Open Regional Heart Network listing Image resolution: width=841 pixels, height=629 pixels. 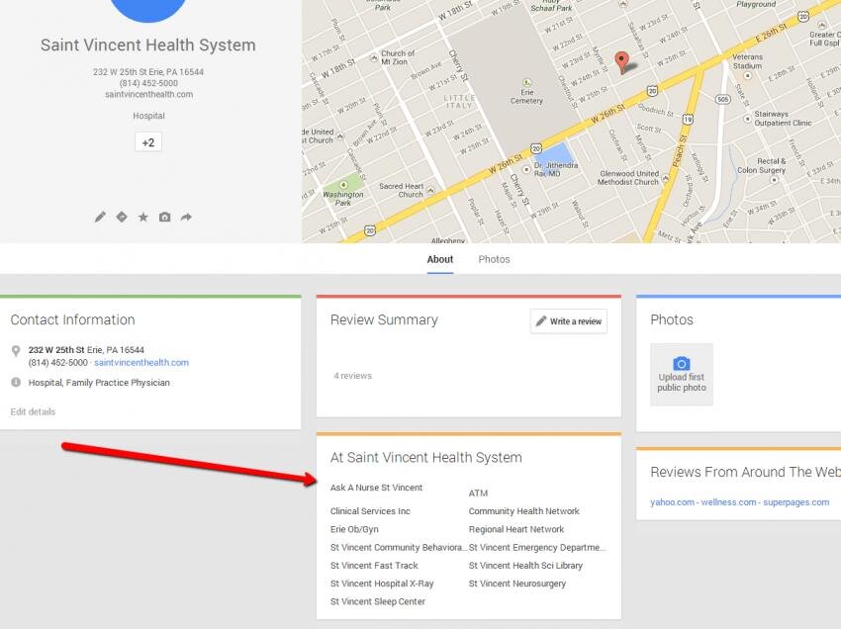point(516,529)
